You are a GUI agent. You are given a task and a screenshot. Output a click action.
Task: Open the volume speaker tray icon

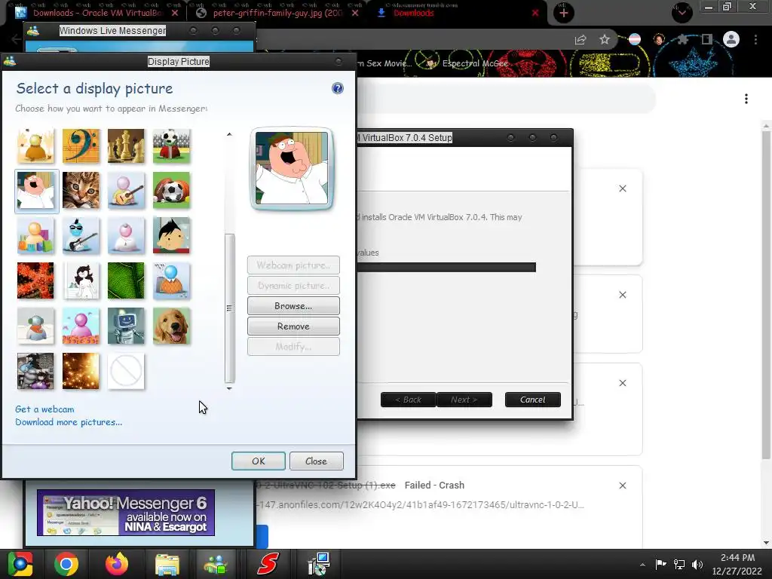click(x=697, y=564)
